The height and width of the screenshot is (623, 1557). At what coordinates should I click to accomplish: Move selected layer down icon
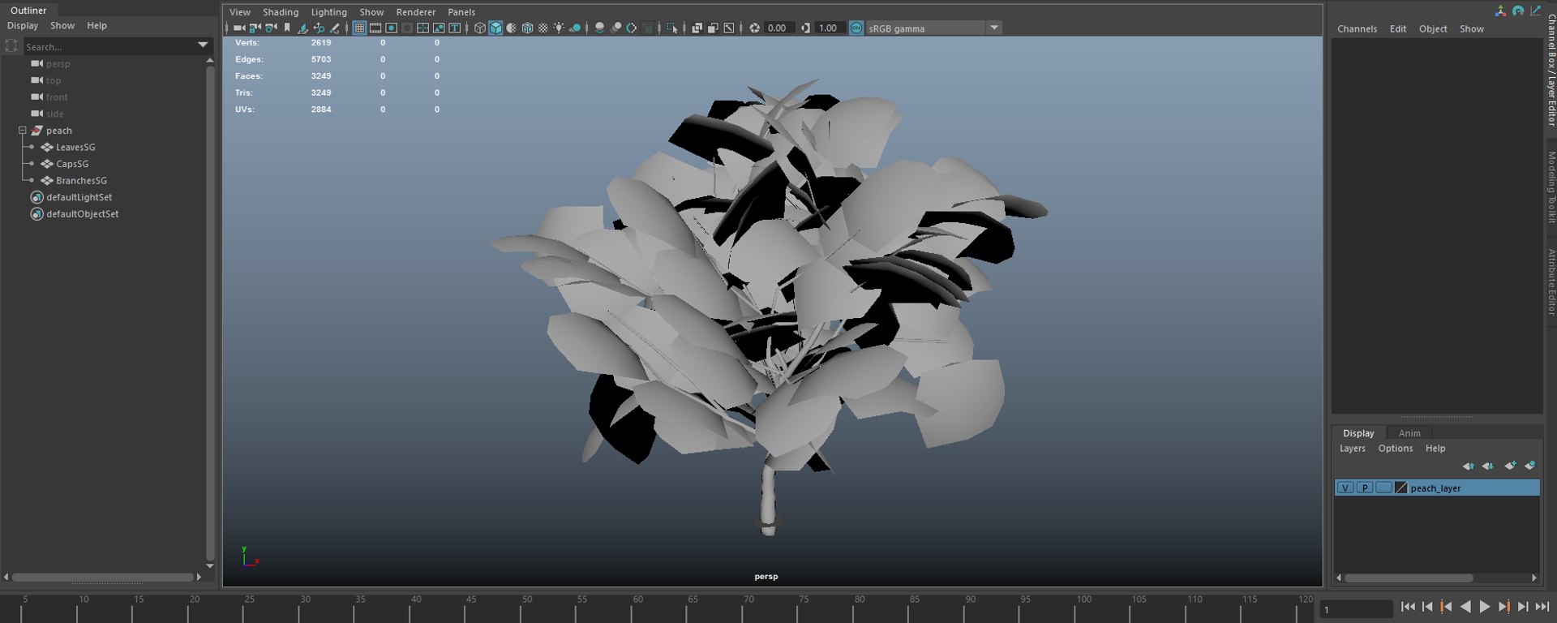click(1487, 466)
